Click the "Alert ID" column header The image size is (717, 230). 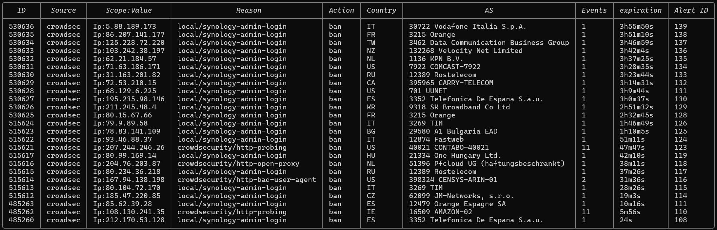[x=691, y=11]
